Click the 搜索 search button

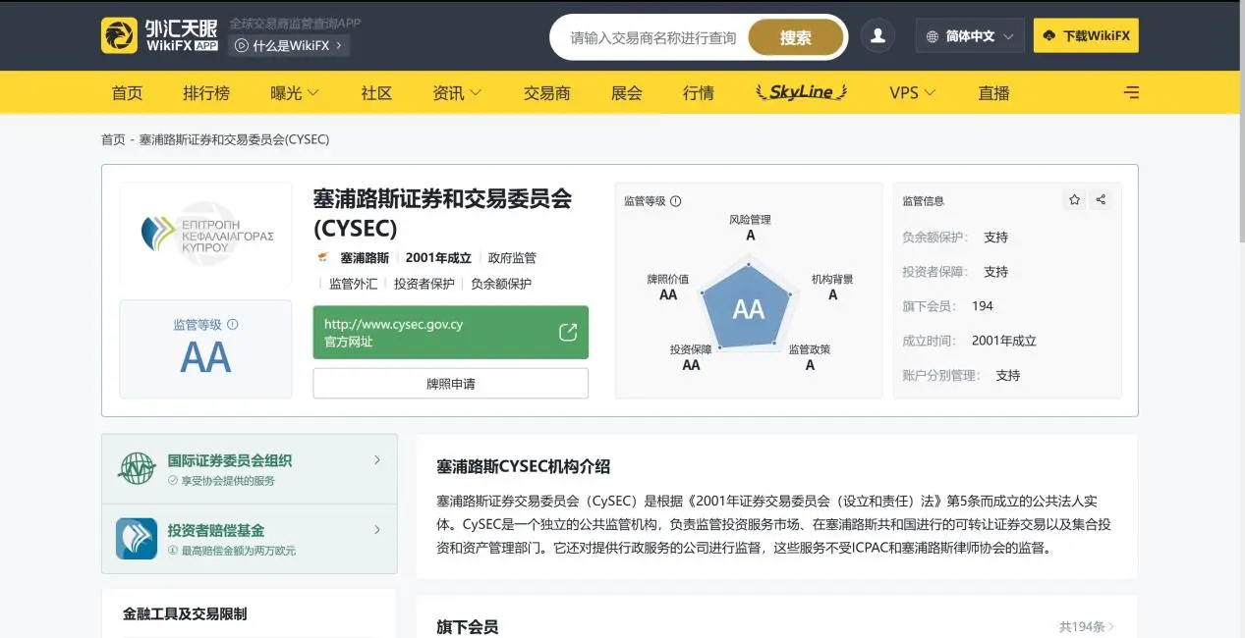tap(796, 37)
